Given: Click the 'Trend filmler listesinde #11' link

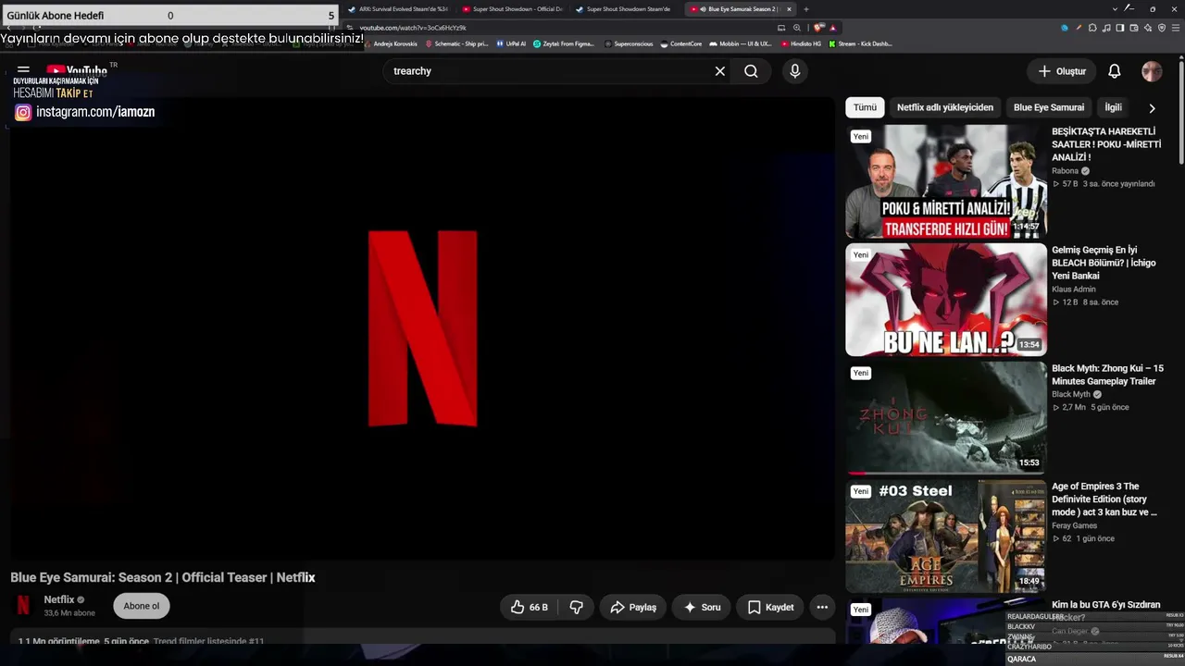Looking at the screenshot, I should tap(209, 641).
